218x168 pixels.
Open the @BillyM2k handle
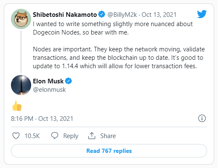click(122, 15)
